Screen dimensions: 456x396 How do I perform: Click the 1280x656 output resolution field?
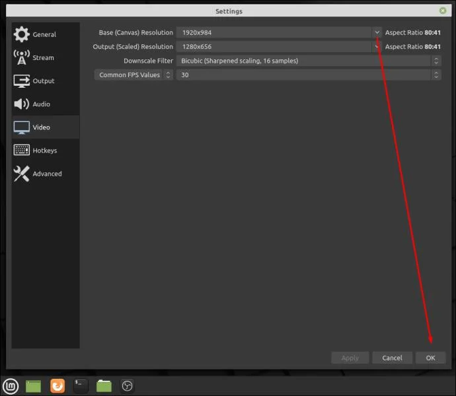(x=274, y=46)
